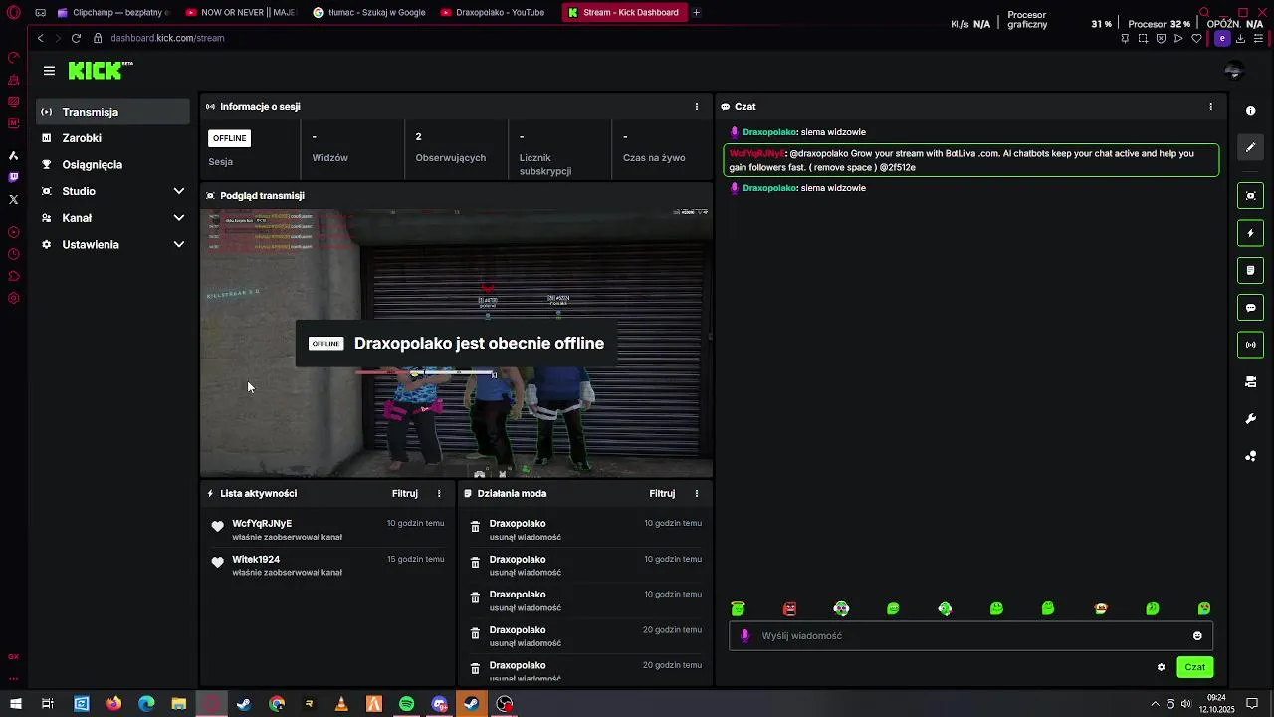The width and height of the screenshot is (1274, 717).
Task: Open the Działania moda three-dot menu
Action: click(x=696, y=494)
